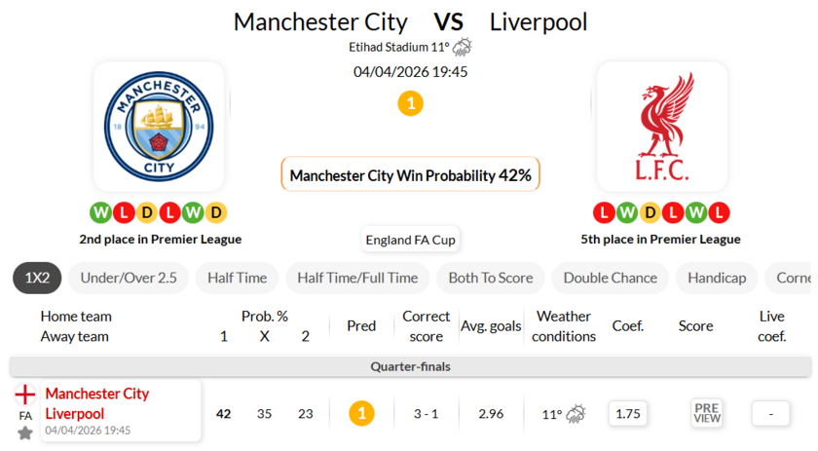Click the favorite star icon under FA

tap(25, 432)
